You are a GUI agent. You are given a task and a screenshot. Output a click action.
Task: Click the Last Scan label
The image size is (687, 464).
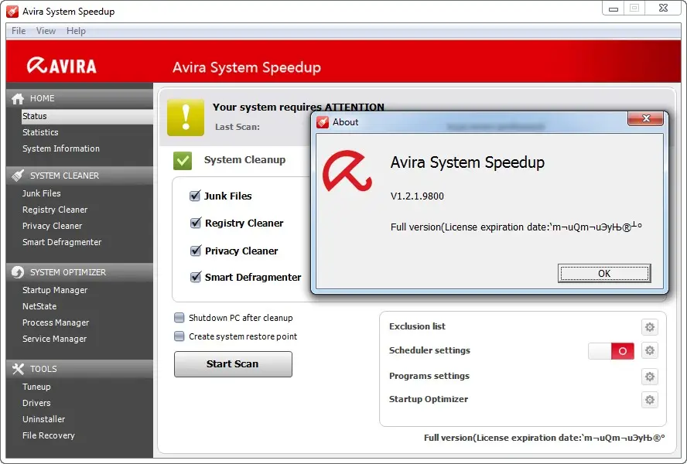pos(237,127)
